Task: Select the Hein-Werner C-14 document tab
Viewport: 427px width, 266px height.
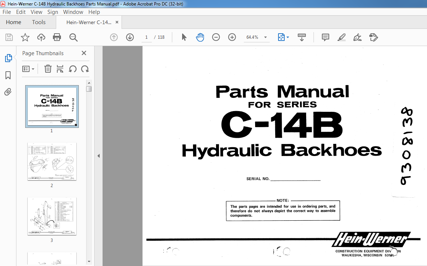Action: coord(89,22)
